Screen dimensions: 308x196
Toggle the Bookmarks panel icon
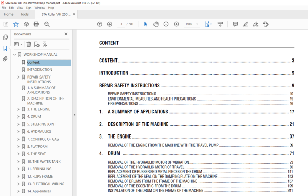pos(5,48)
